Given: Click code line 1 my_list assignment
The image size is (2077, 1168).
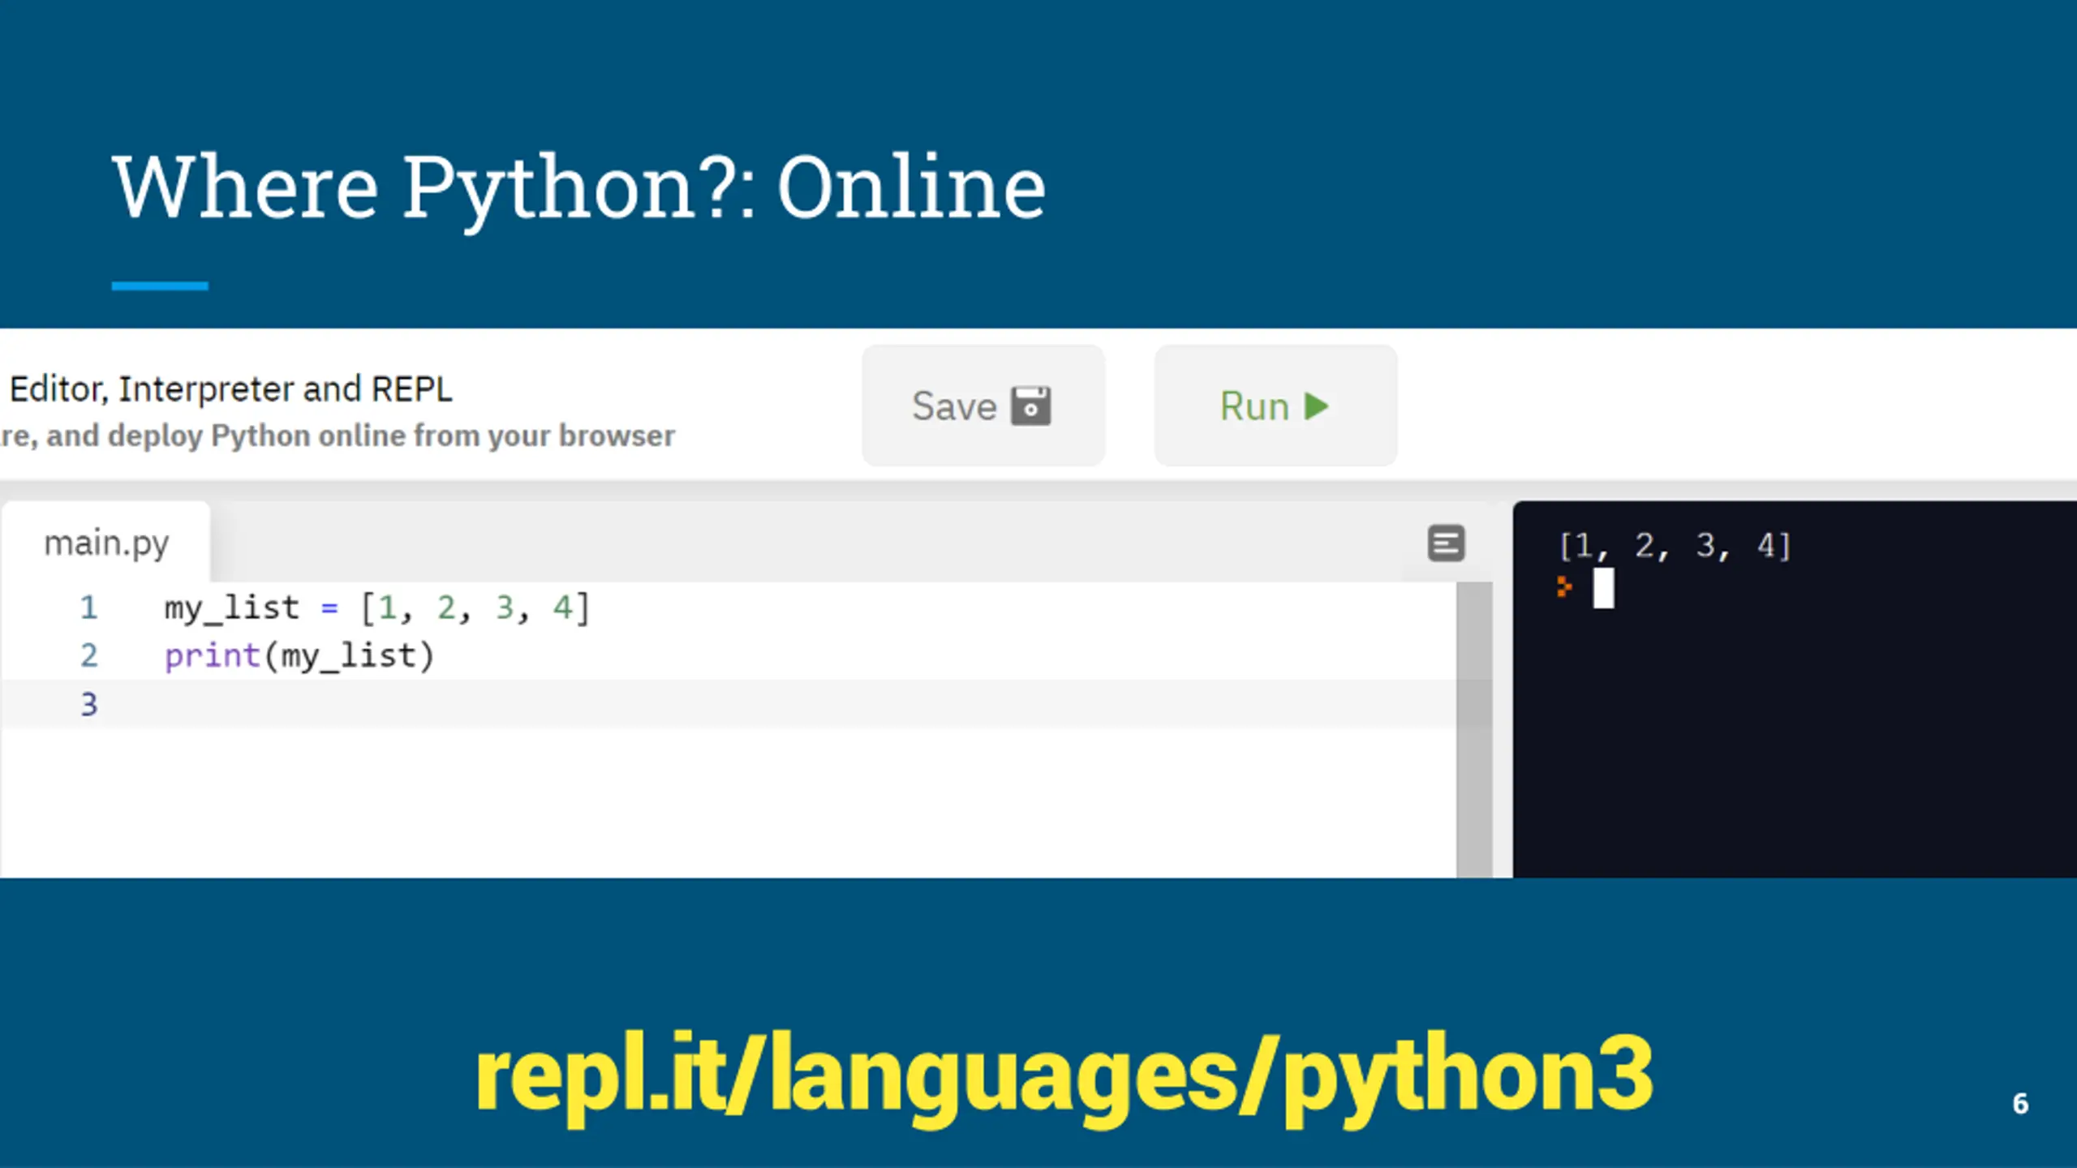Looking at the screenshot, I should pyautogui.click(x=376, y=608).
